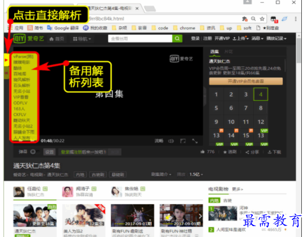
Task: Click the volume speaker icon
Action: (x=171, y=141)
